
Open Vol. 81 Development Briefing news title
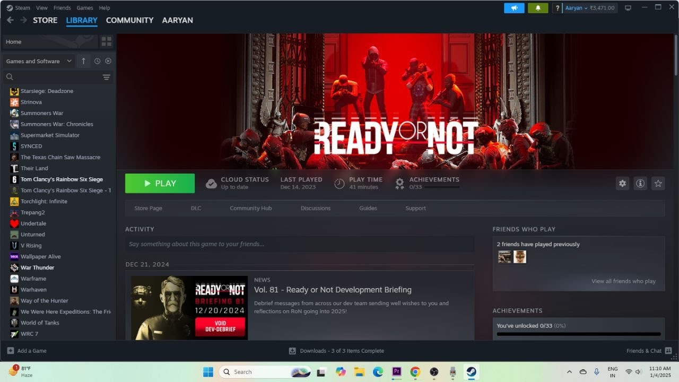[333, 290]
